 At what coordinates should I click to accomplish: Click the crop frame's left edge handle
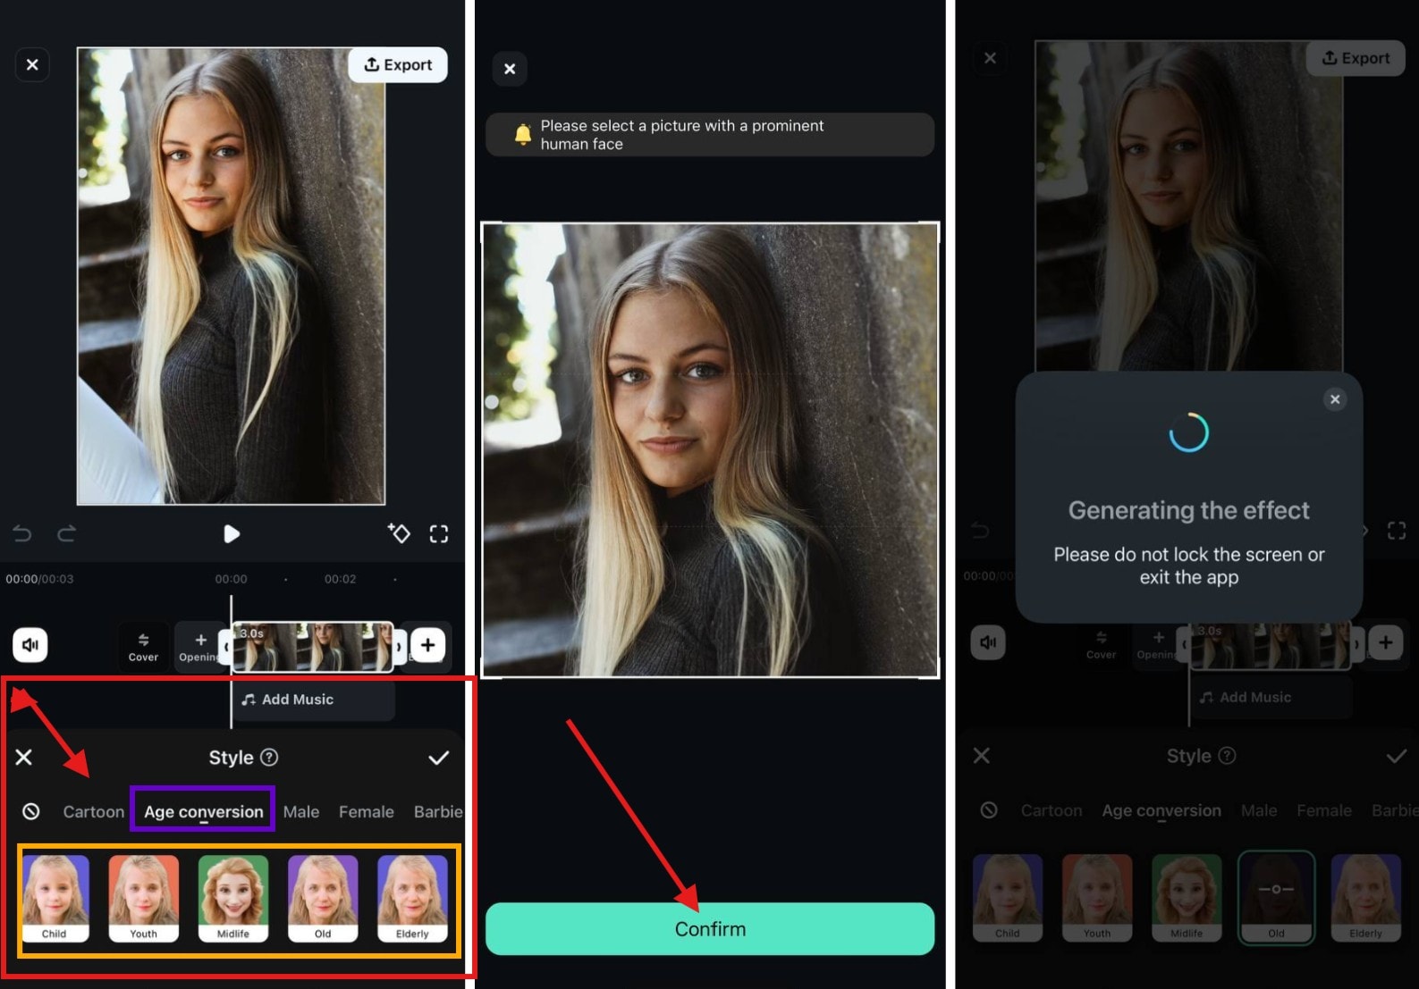(491, 402)
